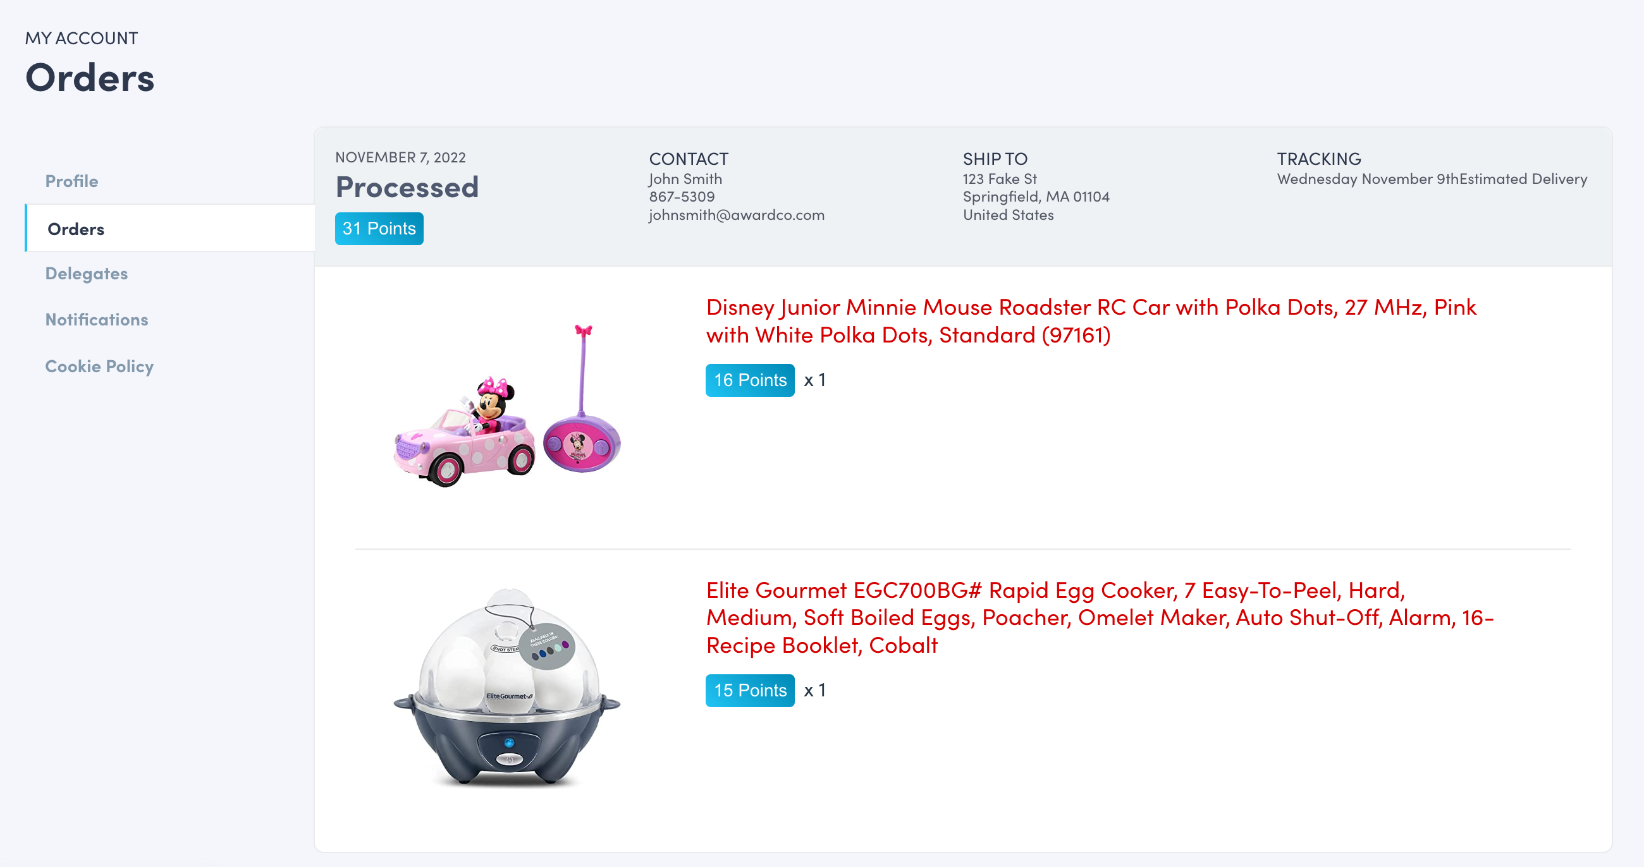Click the November 7, 2022 order date
This screenshot has height=867, width=1644.
(x=400, y=157)
